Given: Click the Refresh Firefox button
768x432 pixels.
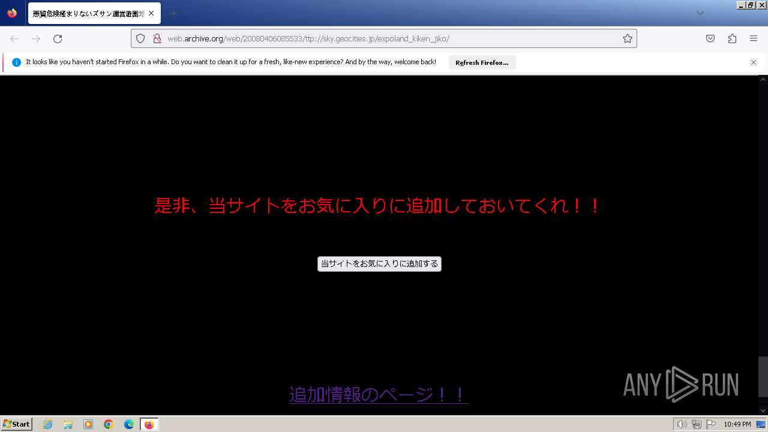Looking at the screenshot, I should click(482, 62).
